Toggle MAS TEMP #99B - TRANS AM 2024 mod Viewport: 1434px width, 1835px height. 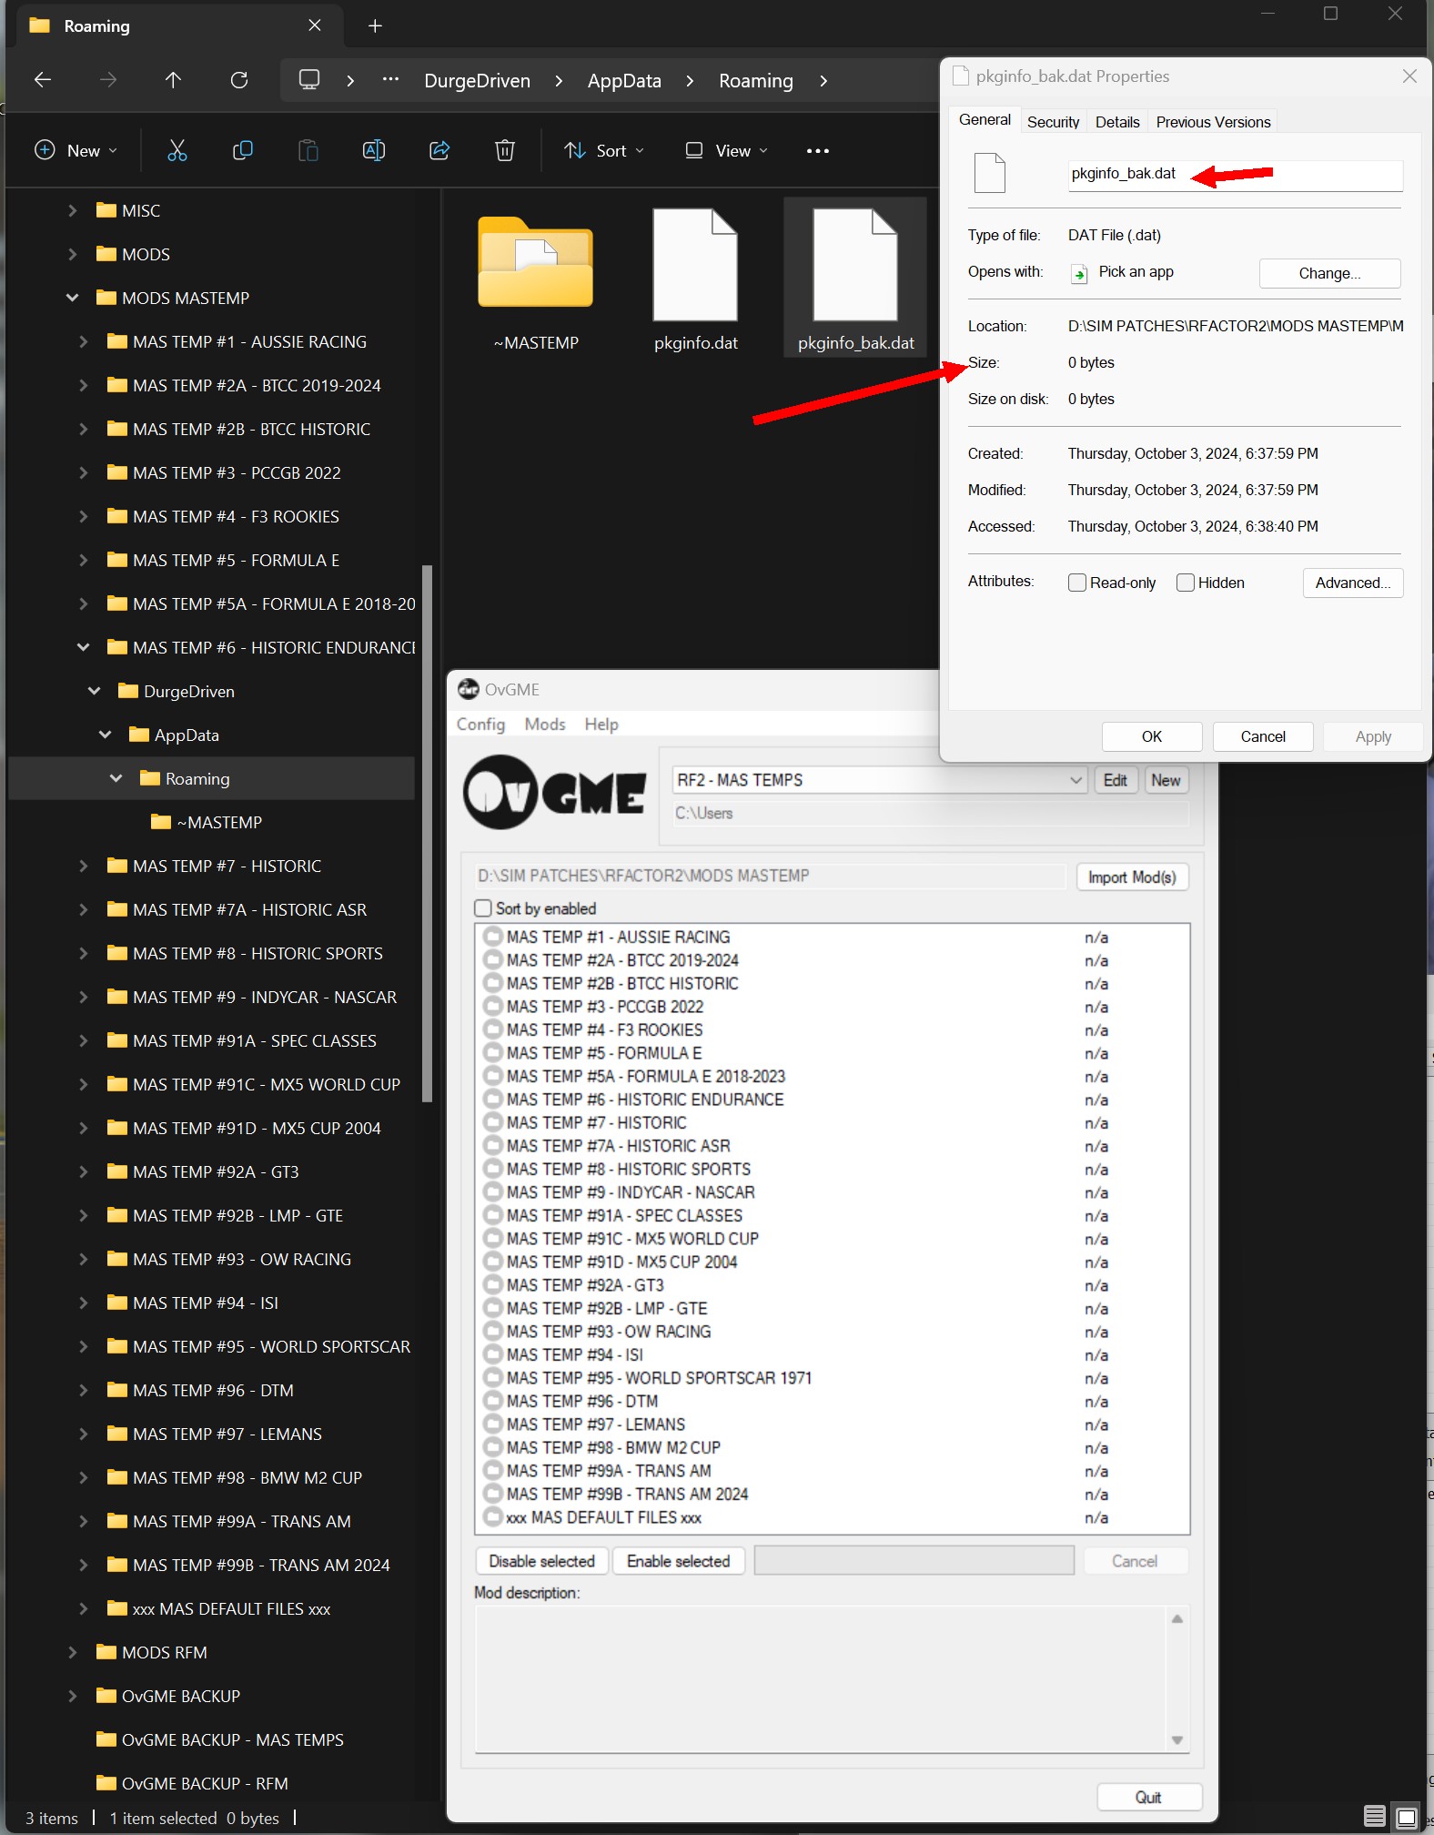click(x=493, y=1494)
